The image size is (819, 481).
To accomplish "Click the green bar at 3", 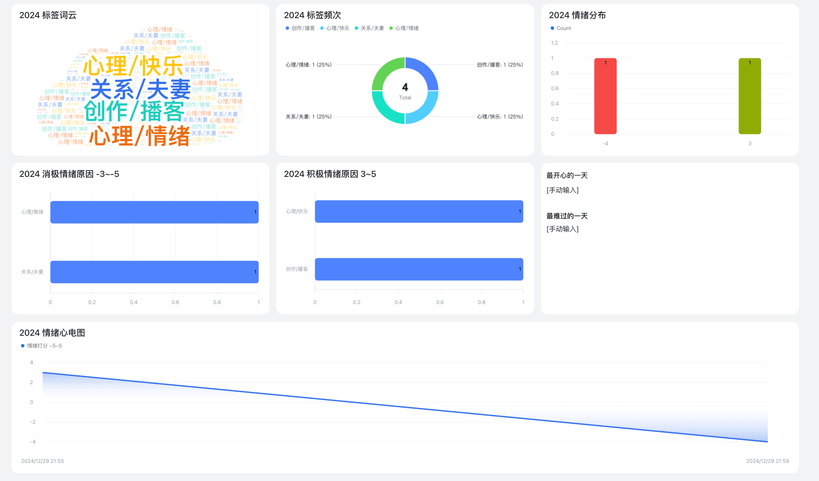I will point(749,96).
